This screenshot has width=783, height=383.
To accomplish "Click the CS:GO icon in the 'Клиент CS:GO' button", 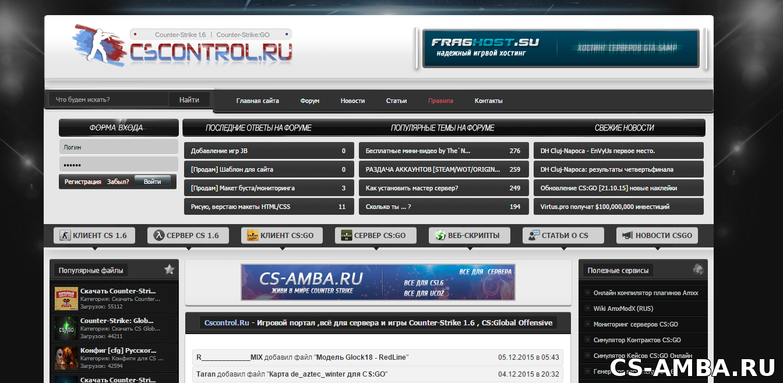I will (252, 236).
